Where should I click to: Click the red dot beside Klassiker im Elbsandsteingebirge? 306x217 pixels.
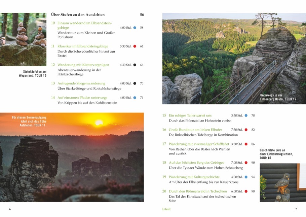[x=135, y=46]
